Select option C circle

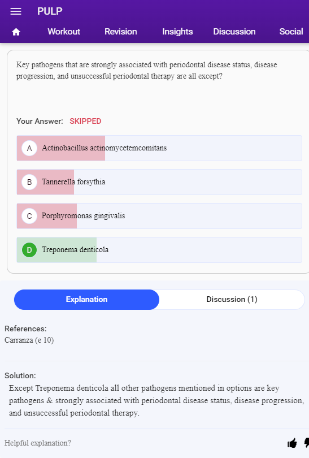click(x=29, y=216)
